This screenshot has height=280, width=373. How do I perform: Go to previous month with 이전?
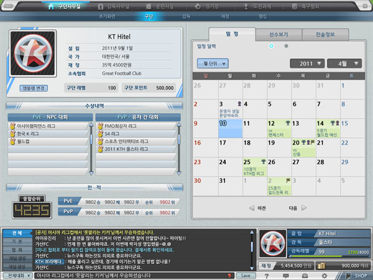(257, 208)
